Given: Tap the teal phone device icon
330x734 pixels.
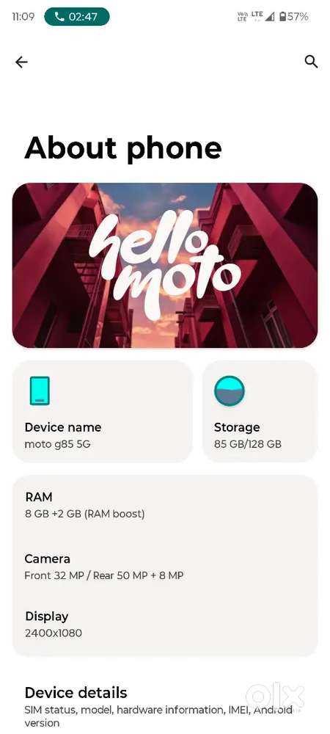Looking at the screenshot, I should (40, 391).
